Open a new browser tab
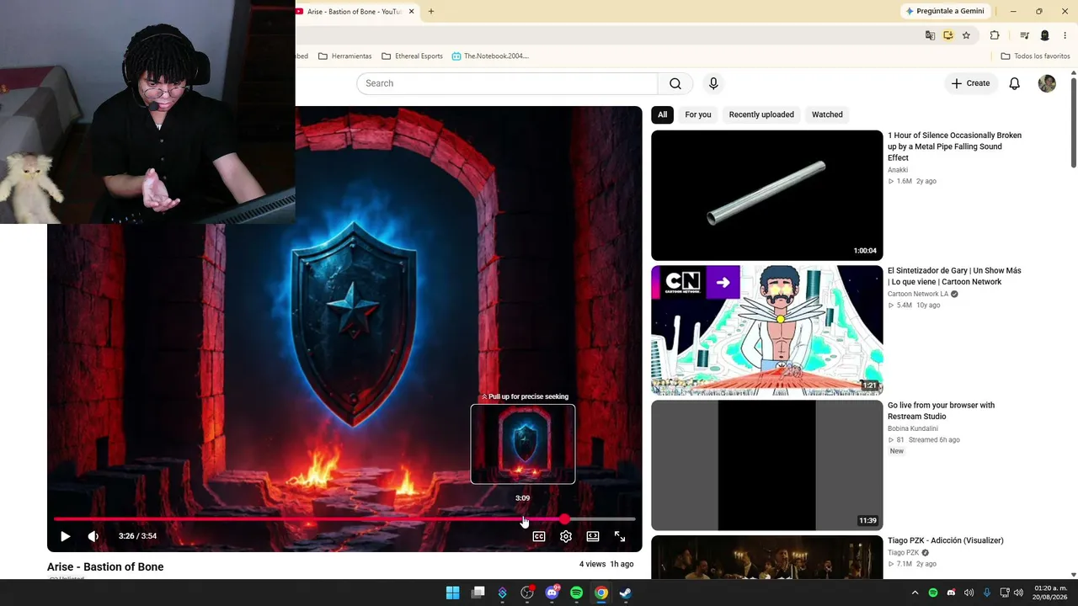The image size is (1078, 606). coord(431,12)
